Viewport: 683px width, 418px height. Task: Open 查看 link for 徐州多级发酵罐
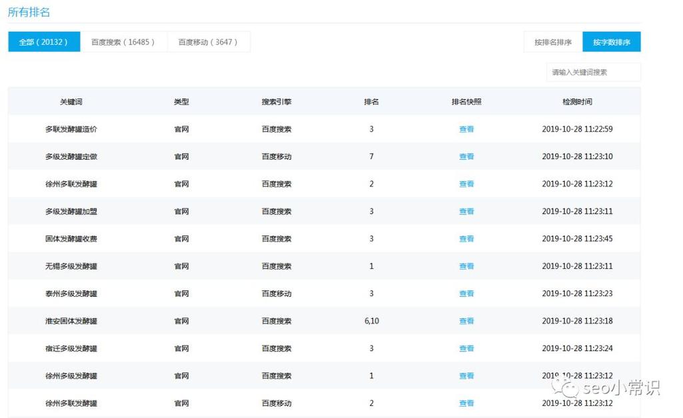tap(466, 376)
